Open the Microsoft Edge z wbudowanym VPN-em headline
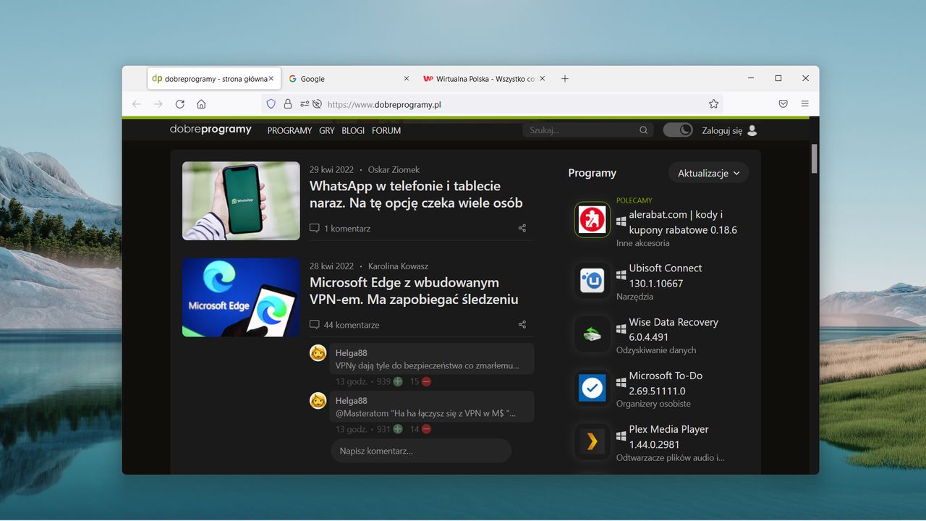The width and height of the screenshot is (926, 521). [414, 291]
